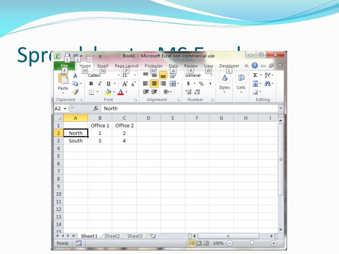Open the font size 11 dropdown
339x254 pixels.
tap(135, 75)
